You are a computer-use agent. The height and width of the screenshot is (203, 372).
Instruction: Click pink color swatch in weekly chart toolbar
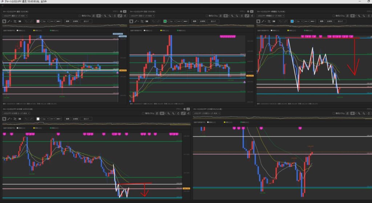coord(38,21)
